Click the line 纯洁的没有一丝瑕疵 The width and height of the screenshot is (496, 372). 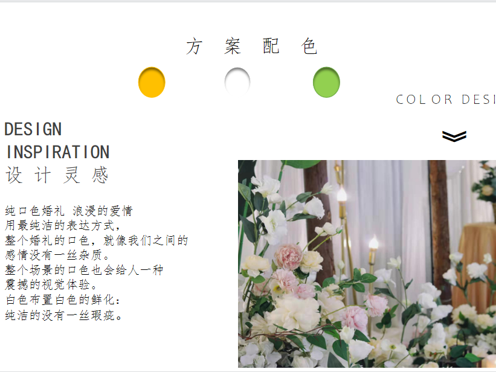63,315
